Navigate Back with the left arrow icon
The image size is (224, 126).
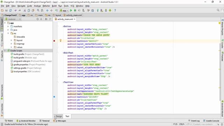pyautogui.click(x=47, y=10)
